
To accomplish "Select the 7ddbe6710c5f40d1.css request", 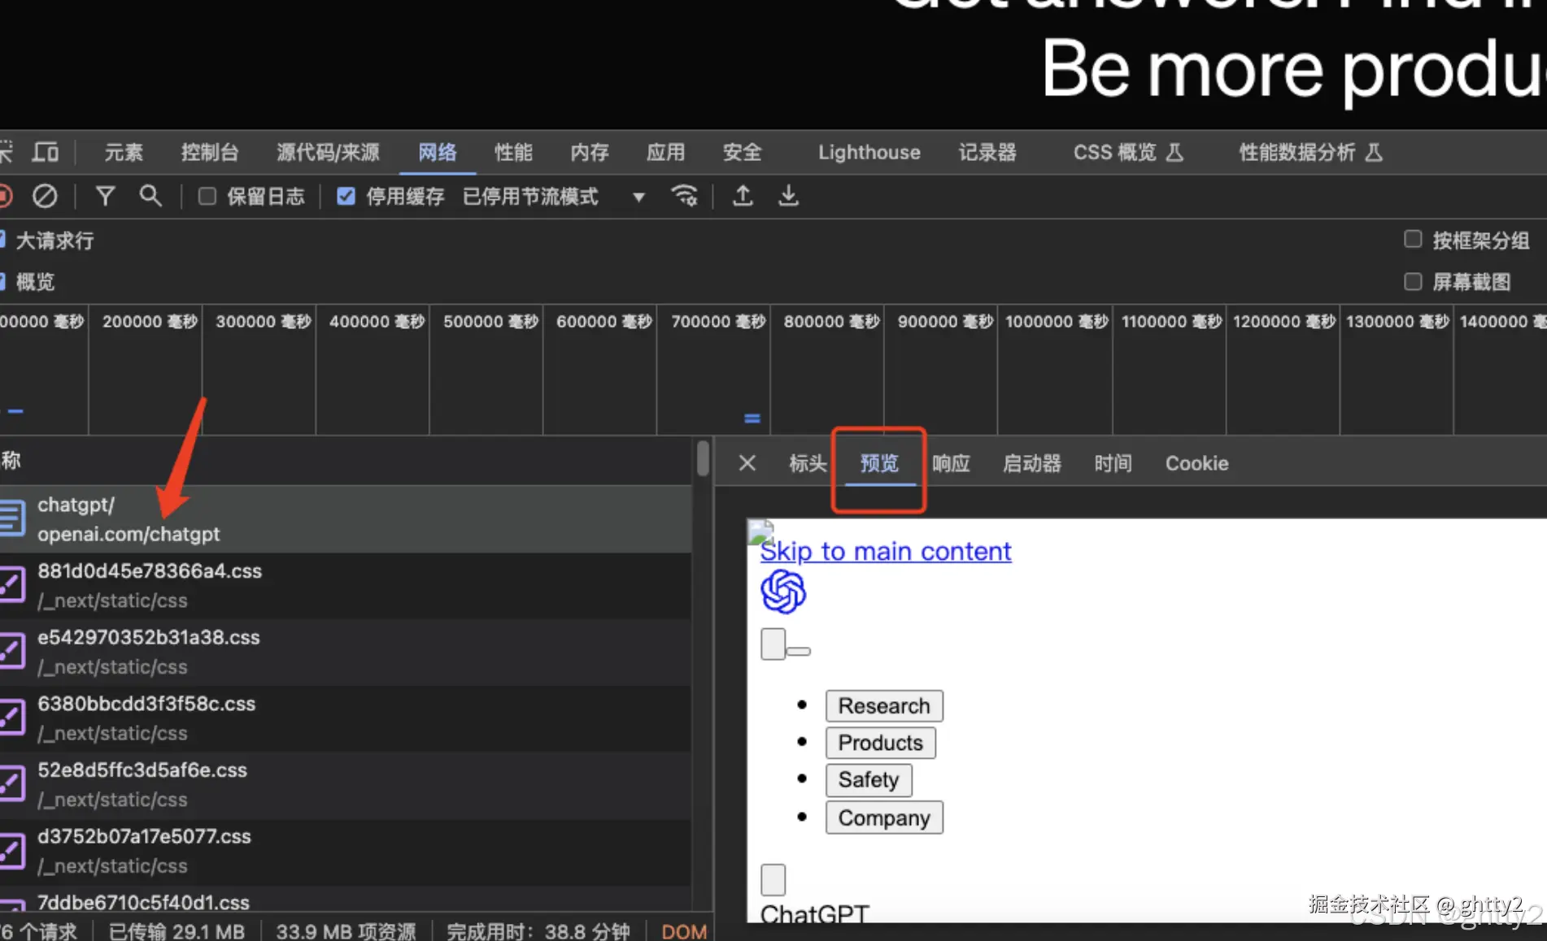I will 346,899.
